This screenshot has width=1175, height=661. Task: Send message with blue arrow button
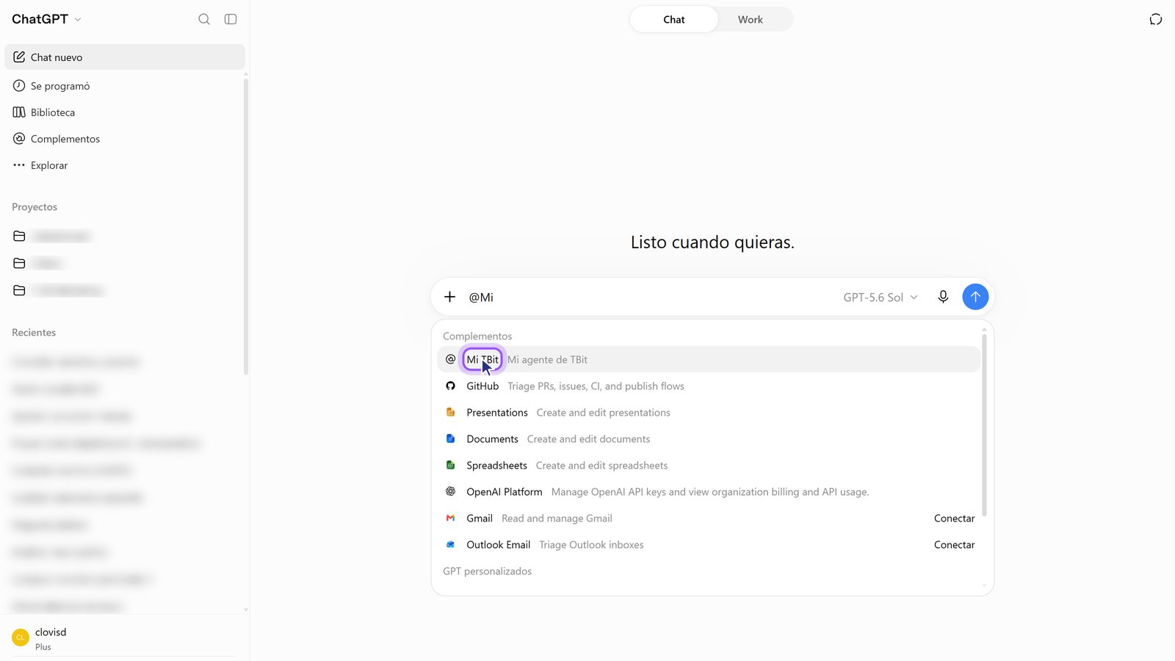pos(975,297)
